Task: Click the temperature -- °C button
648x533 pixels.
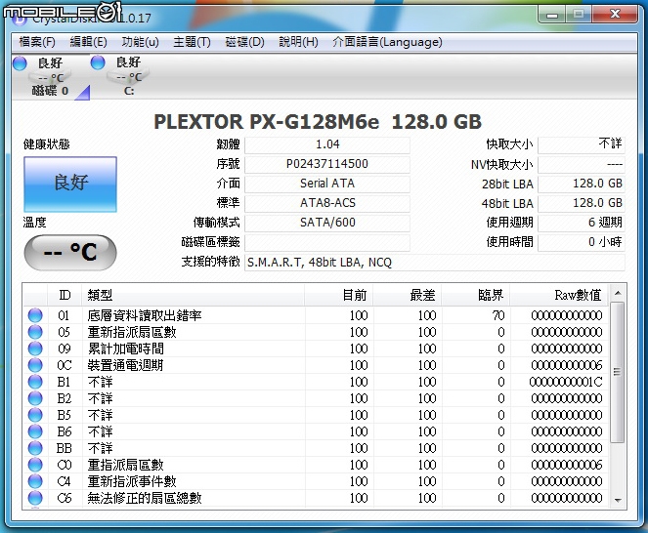Action: coord(70,252)
